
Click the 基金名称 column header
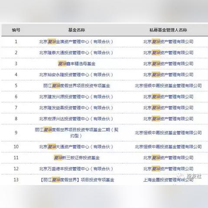77,30
